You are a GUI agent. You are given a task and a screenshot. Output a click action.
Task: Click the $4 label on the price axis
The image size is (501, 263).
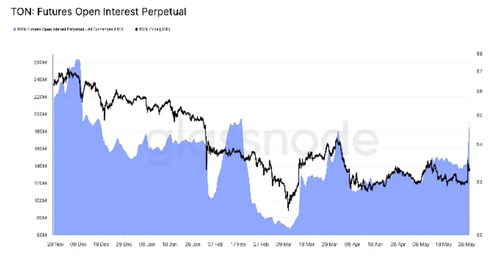point(479,144)
